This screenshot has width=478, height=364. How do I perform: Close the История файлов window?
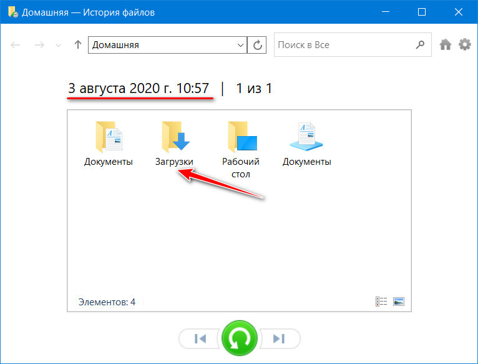(459, 12)
